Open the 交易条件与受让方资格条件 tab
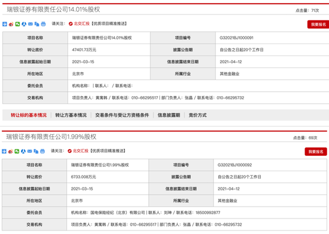This screenshot has width=329, height=234. click(x=122, y=115)
